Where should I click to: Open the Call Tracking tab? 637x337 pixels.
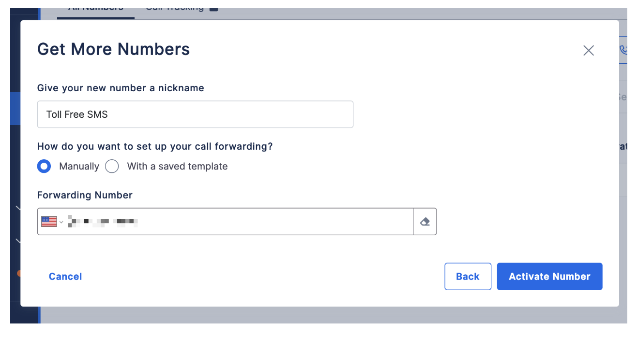point(174,7)
